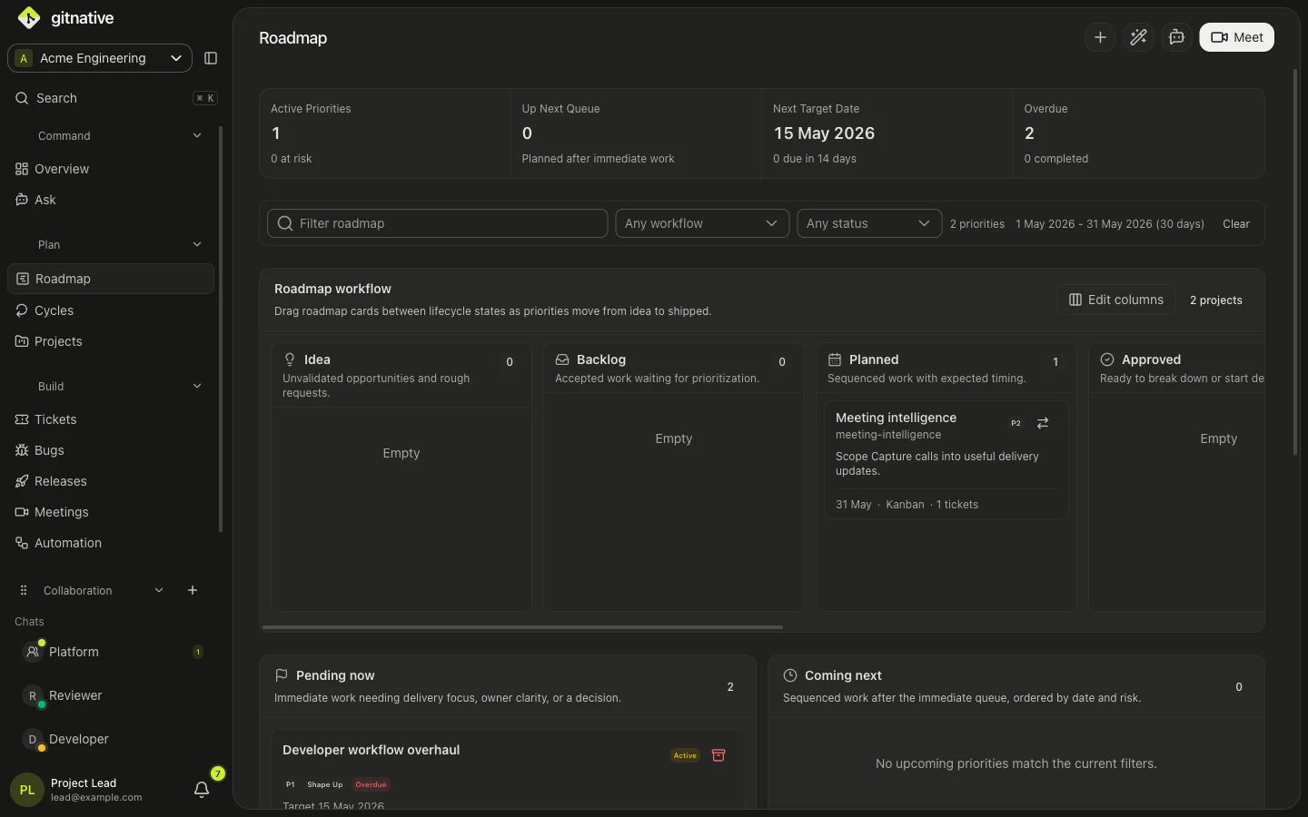Click the Releases rocket icon

tap(22, 481)
